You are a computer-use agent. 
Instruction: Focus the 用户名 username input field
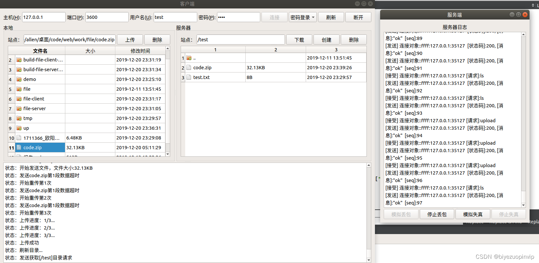(x=175, y=17)
